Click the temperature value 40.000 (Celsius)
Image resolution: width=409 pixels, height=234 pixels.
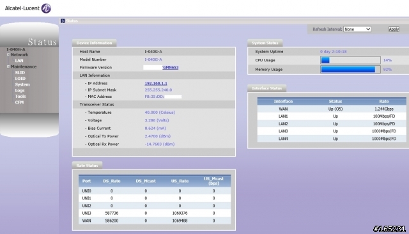[x=160, y=113]
